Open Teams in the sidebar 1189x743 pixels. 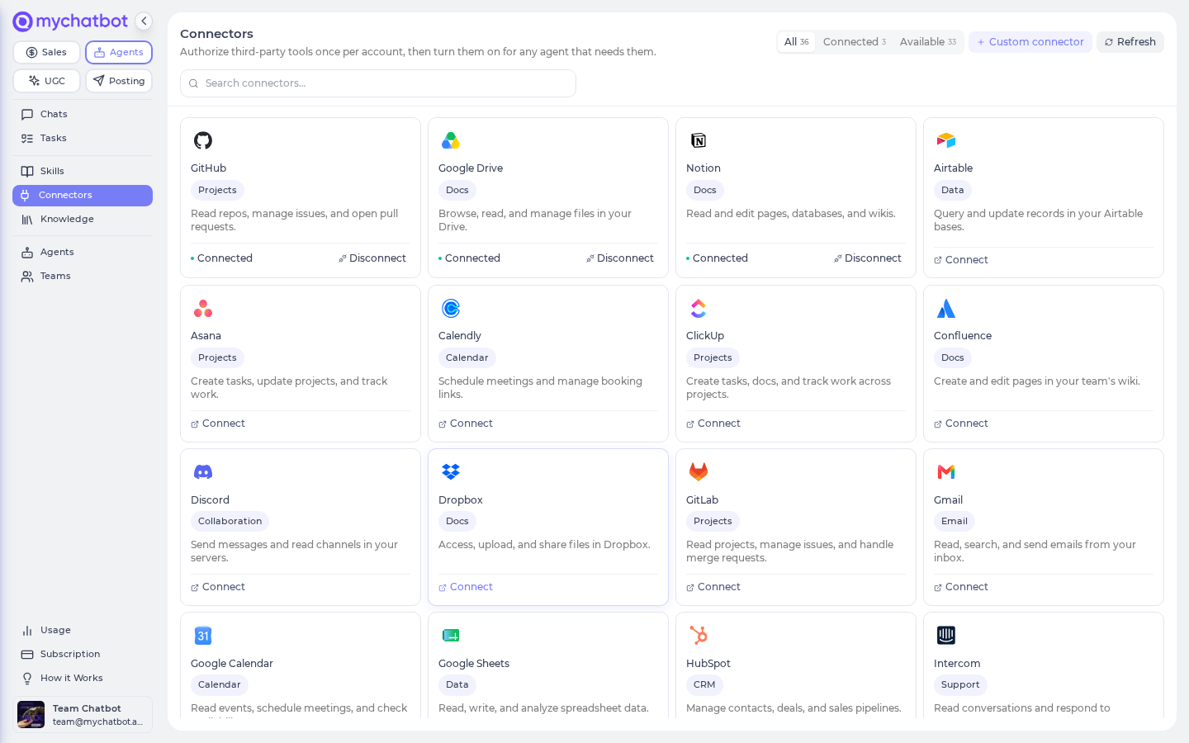83,276
